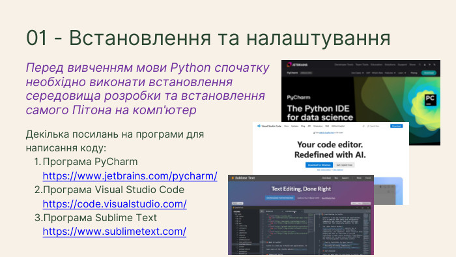Screen dimensions: 456x257
Task: Open the code.visualstudio.com link
Action: (115, 204)
